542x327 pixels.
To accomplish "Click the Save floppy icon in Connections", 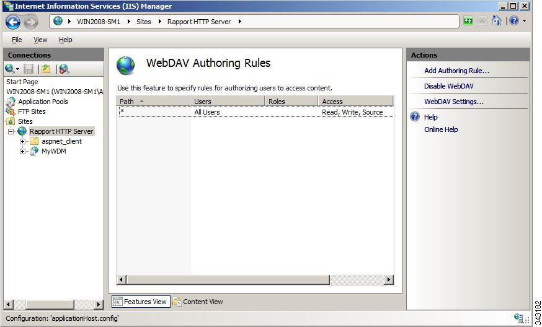I will coord(29,69).
